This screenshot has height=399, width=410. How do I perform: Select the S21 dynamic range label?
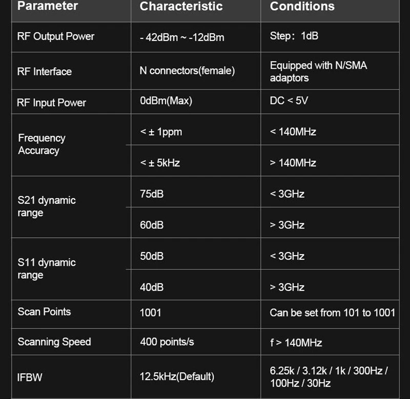tap(47, 206)
